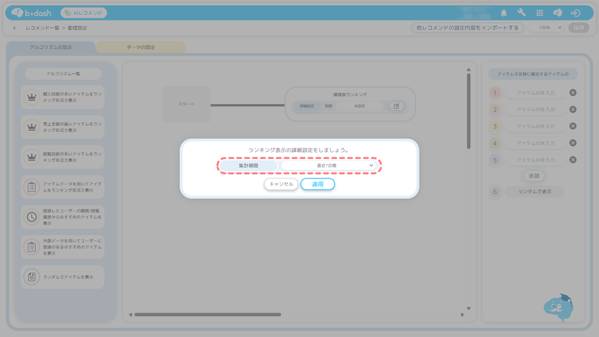Click the horizontal scrollbar in the canvas
Image resolution: width=599 pixels, height=337 pixels.
pos(208,315)
